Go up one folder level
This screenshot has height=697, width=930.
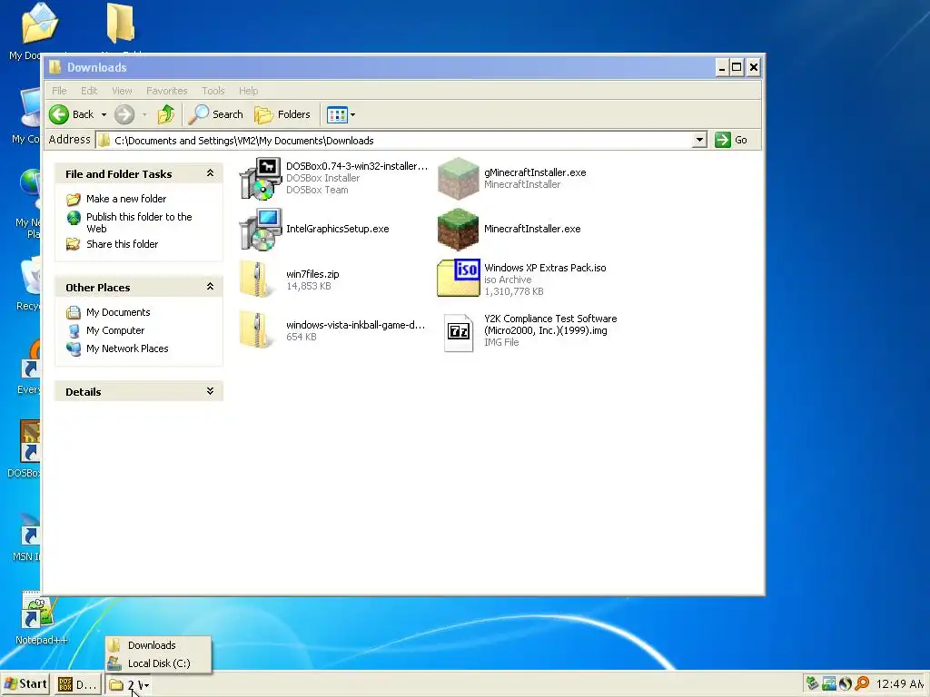[166, 114]
